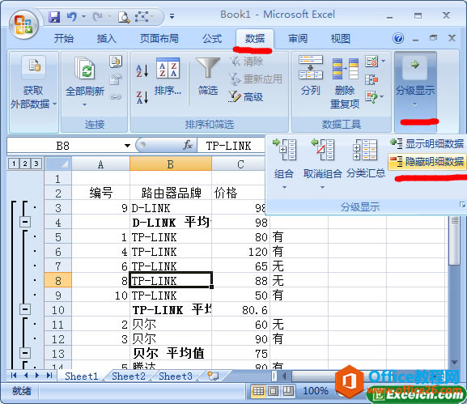This screenshot has height=404, width=467.
Task: Click the Sort Z to A descending icon
Action: click(142, 97)
